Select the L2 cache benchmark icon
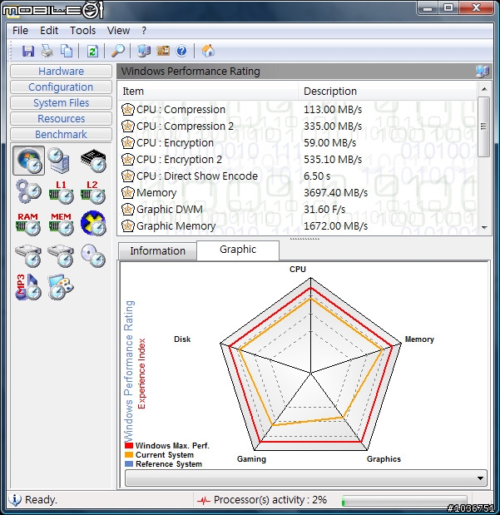The width and height of the screenshot is (500, 515). (x=93, y=192)
